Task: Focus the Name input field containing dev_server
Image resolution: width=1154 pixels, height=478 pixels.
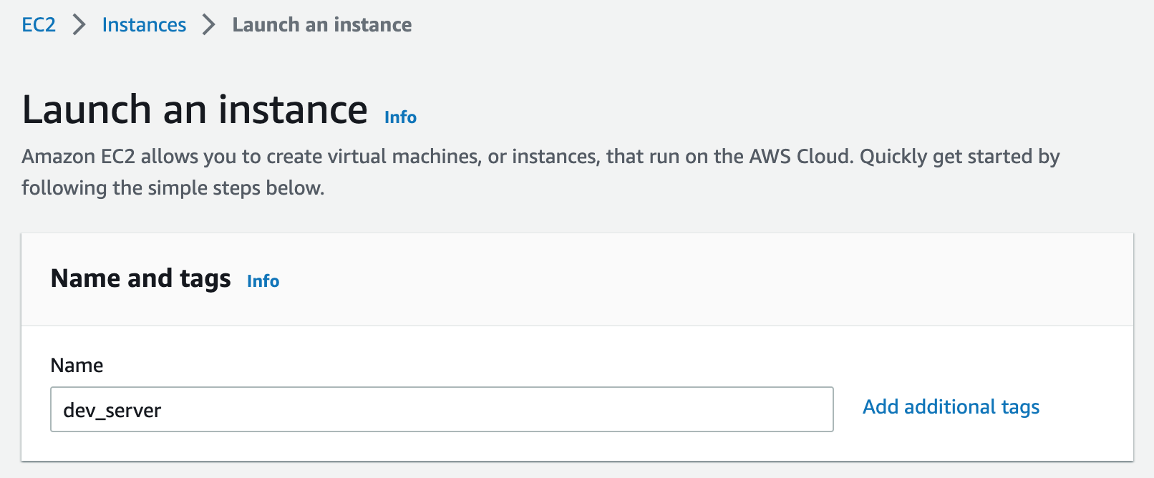Action: click(x=442, y=409)
